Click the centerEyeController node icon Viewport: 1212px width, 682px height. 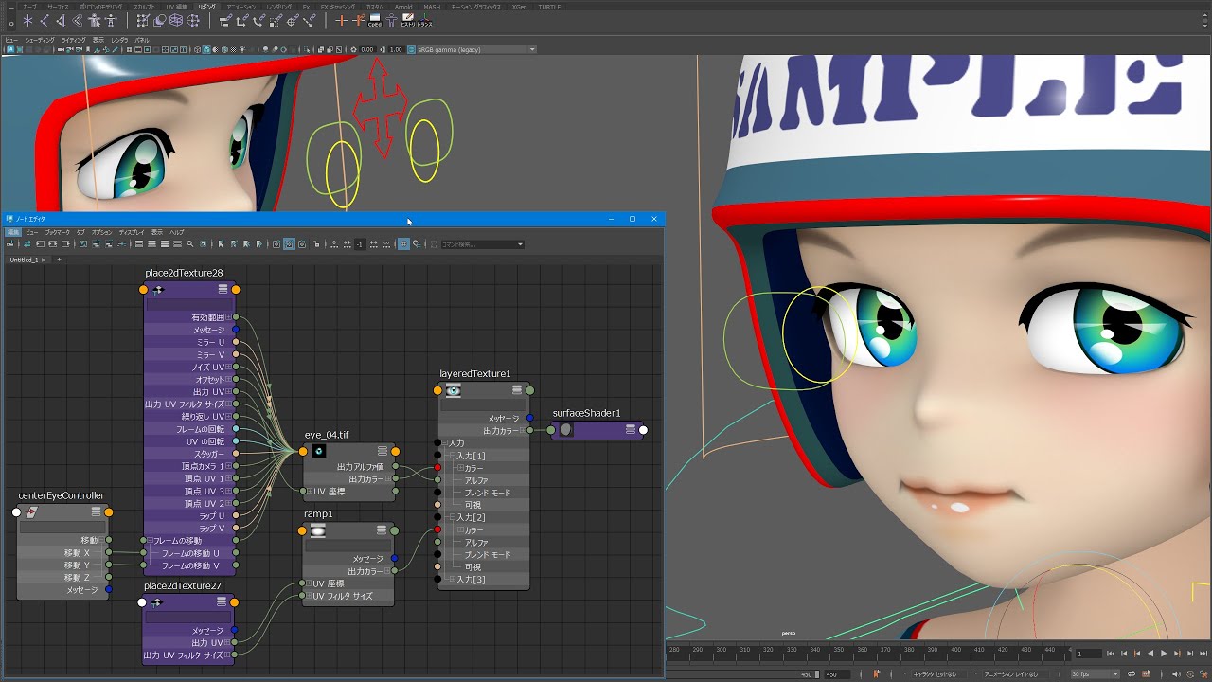[31, 512]
